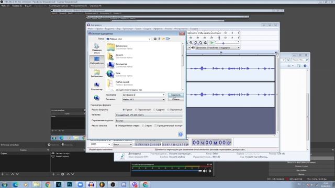Select Joint Stereo channel mode radio
Viewport: 335px width, 188px height.
(x=116, y=126)
